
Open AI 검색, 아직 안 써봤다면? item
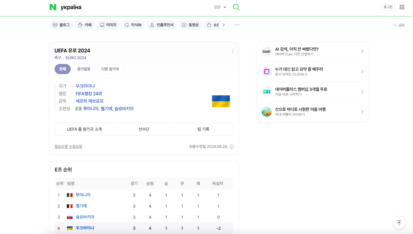pyautogui.click(x=297, y=49)
